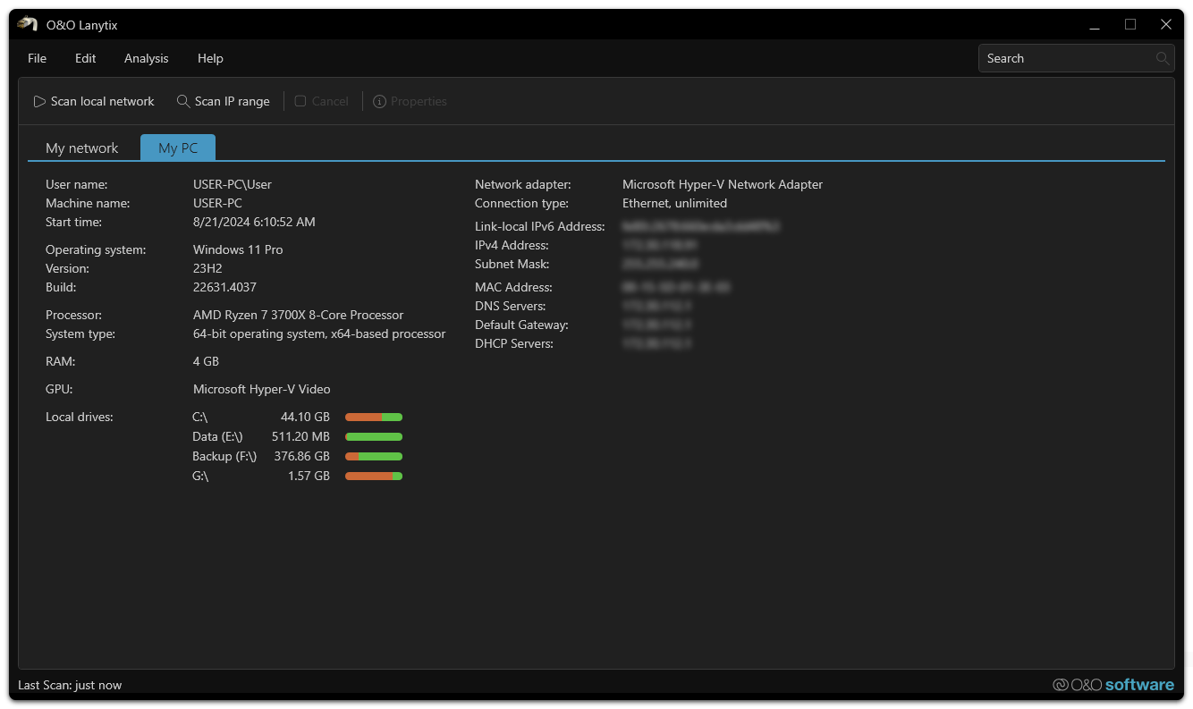Click Microsoft Hyper-V Network Adapter text

pyautogui.click(x=723, y=184)
